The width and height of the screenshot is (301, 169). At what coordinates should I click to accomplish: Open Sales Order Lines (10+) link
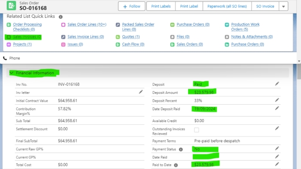point(87,24)
